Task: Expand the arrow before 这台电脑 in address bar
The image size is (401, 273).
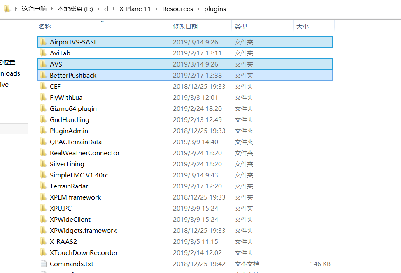Action: click(x=16, y=9)
